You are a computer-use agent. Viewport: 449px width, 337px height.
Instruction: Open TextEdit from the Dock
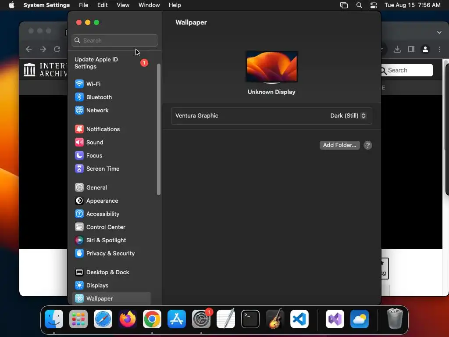pos(226,319)
